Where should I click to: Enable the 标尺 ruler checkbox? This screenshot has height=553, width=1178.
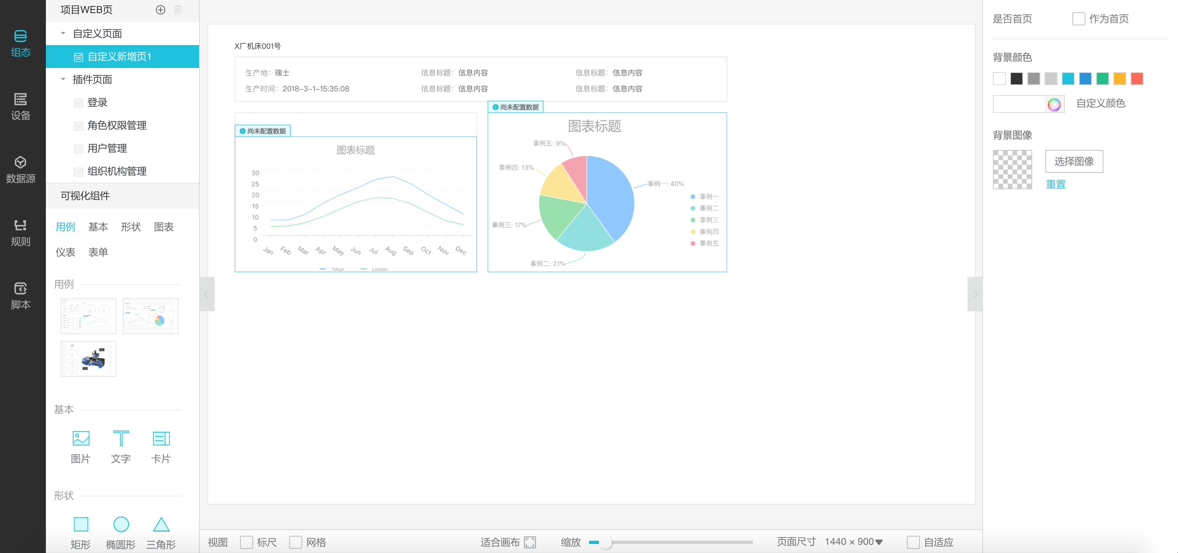tap(247, 542)
